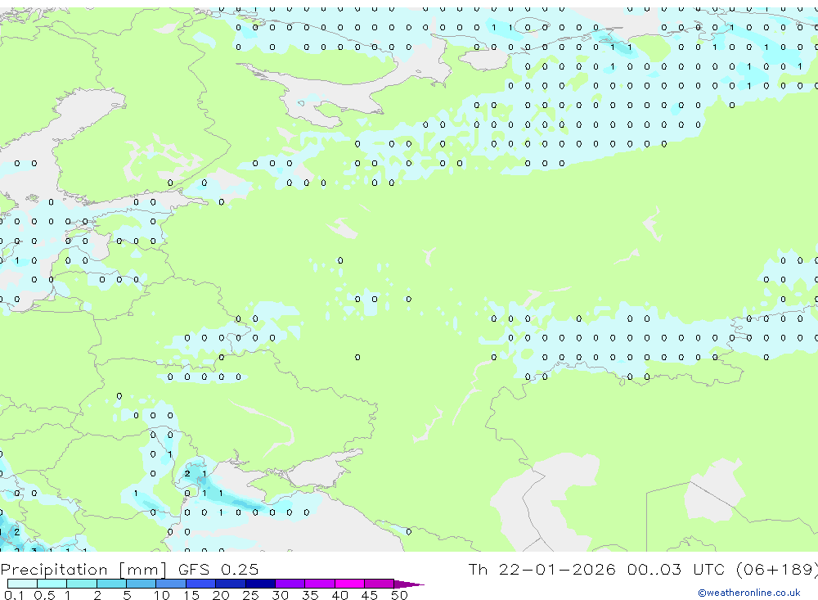Pick the magenta swatch between 40 and 45
Image resolution: width=818 pixels, height=600 pixels.
click(349, 584)
